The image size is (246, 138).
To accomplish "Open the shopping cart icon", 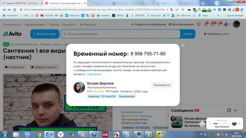I will (219, 24).
